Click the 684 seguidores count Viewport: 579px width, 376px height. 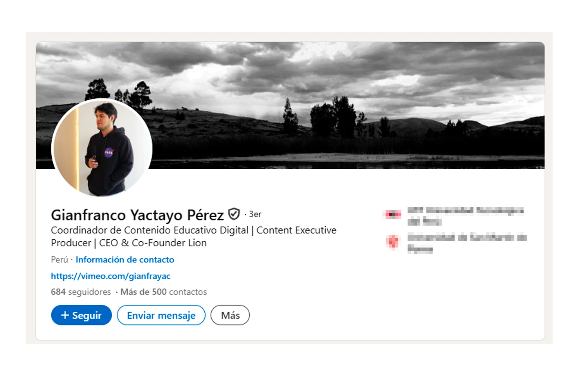tap(81, 292)
